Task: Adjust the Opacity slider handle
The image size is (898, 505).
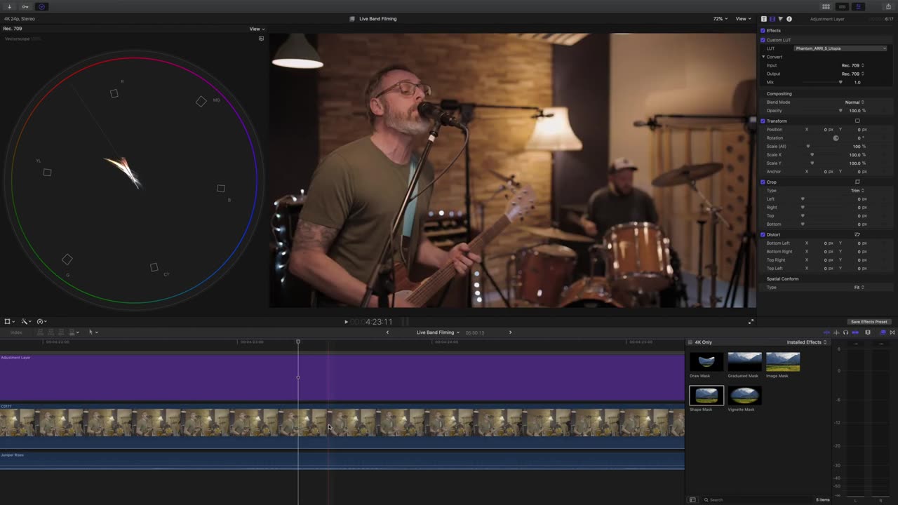Action: point(840,111)
